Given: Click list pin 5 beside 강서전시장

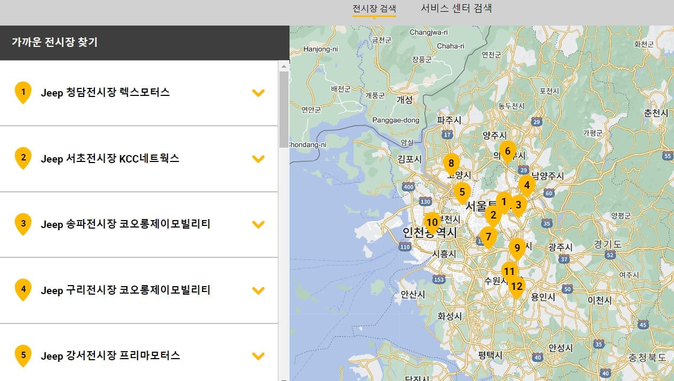Looking at the screenshot, I should (23, 355).
